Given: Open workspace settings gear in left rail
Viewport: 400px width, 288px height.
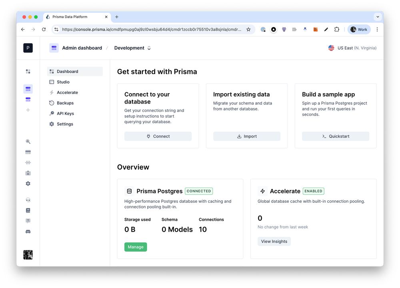Looking at the screenshot, I should (28, 184).
